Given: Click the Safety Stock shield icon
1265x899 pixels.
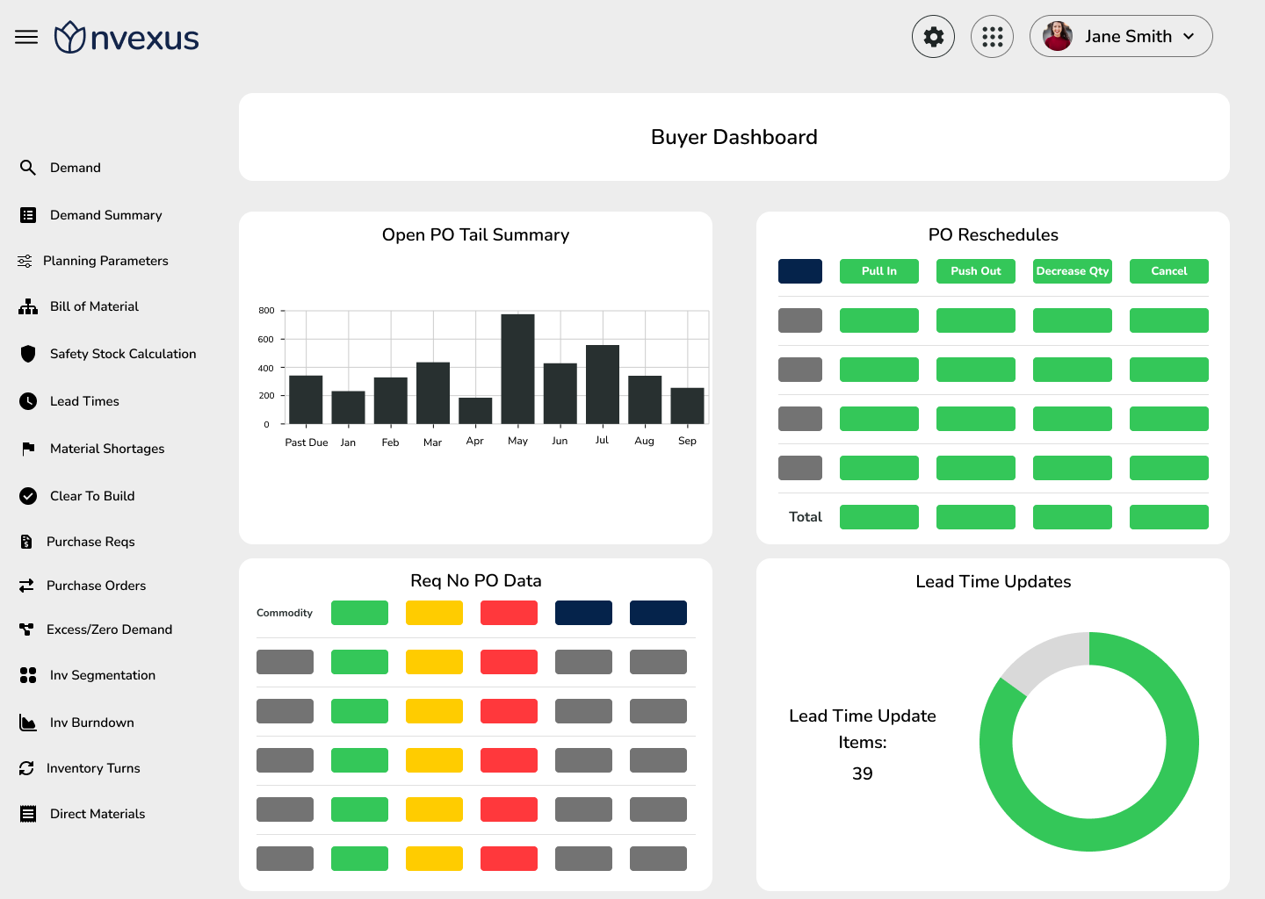Looking at the screenshot, I should tap(28, 354).
